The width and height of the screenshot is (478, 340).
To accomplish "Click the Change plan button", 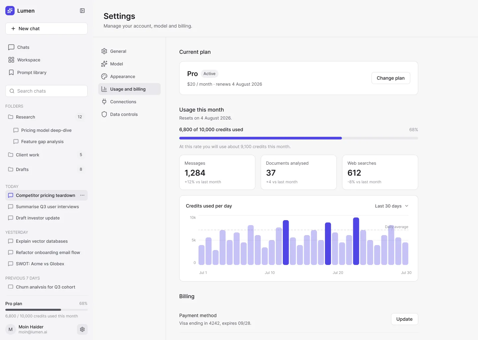I will pyautogui.click(x=391, y=78).
